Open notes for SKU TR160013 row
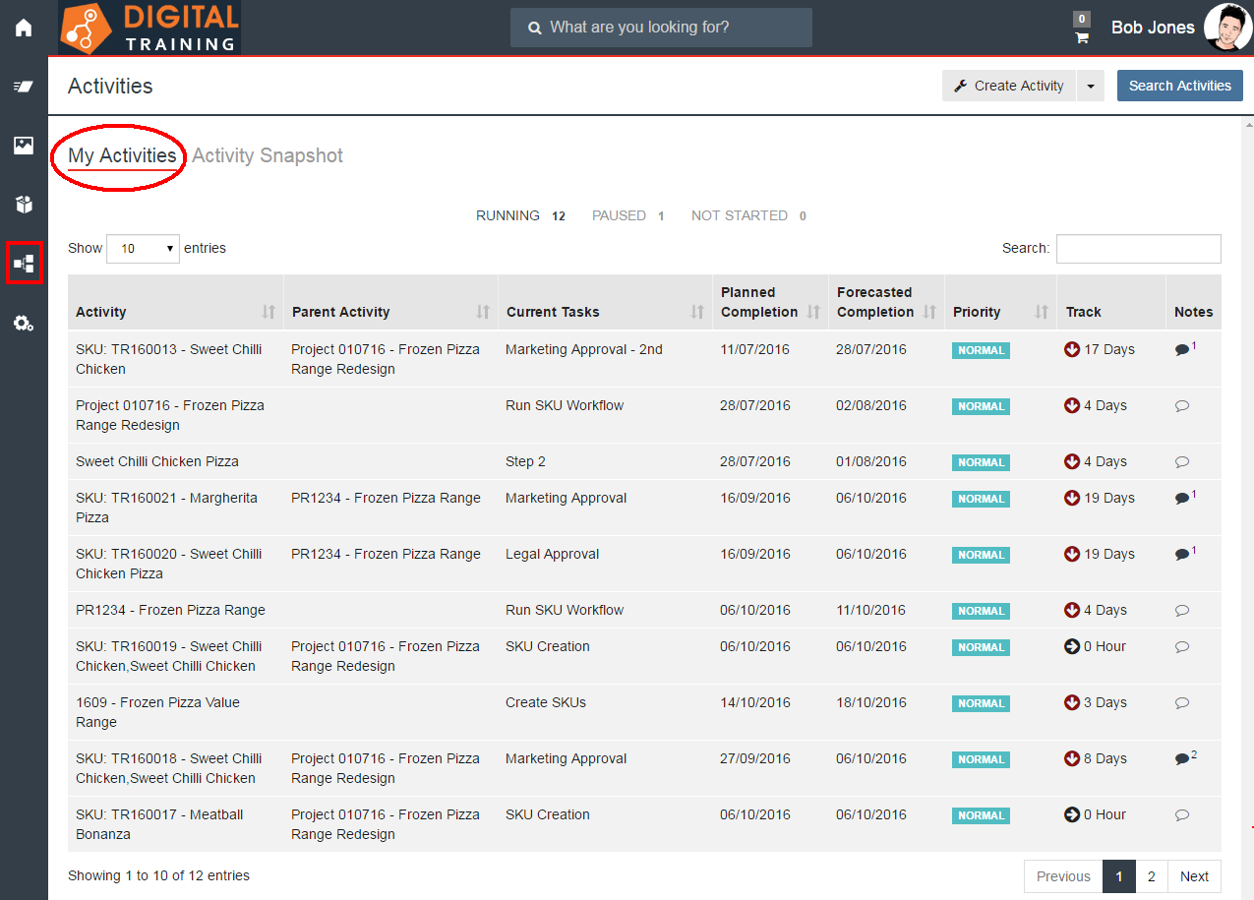Image resolution: width=1254 pixels, height=900 pixels. [x=1183, y=350]
